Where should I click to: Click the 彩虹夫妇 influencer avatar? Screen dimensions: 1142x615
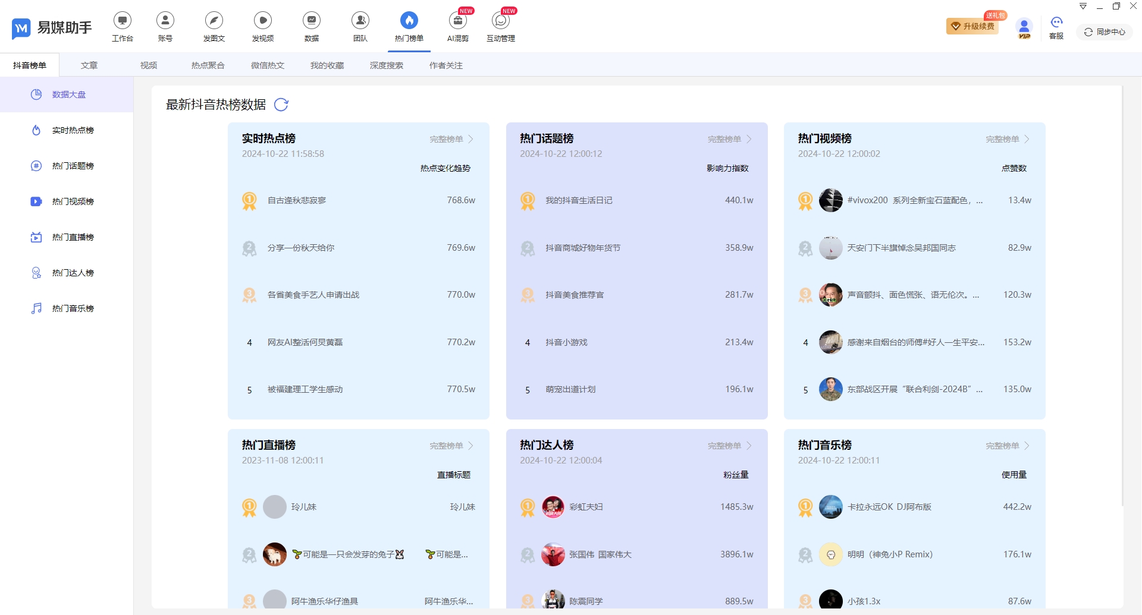click(x=553, y=507)
